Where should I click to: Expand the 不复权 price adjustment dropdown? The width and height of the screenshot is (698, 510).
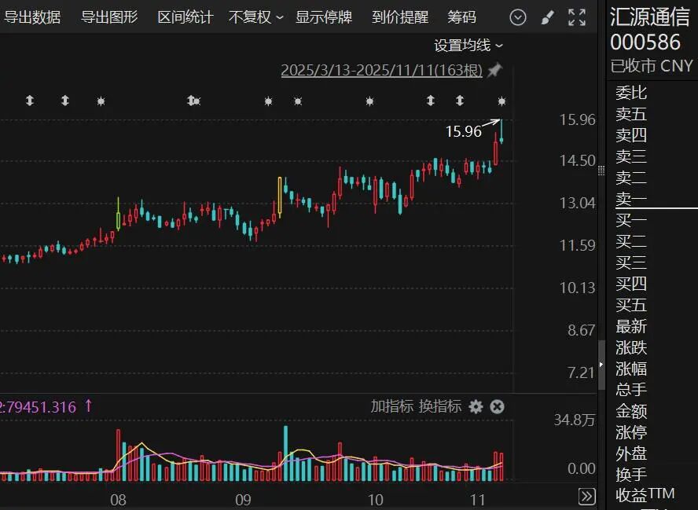pos(253,17)
